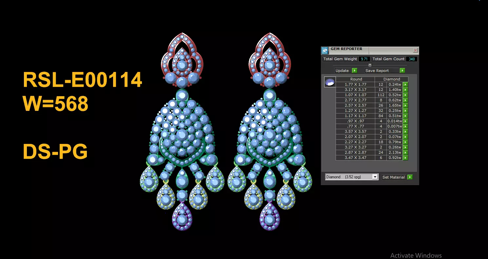Click green arrow for 1.07 X 1.07 row
Screen dimensions: 488x259
[405, 95]
